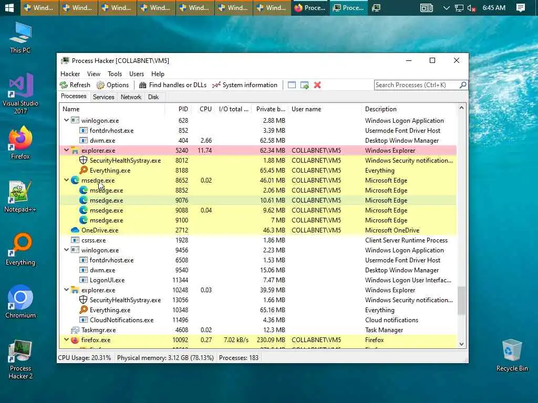Select the Processes tab
This screenshot has height=403, width=538.
point(74,97)
